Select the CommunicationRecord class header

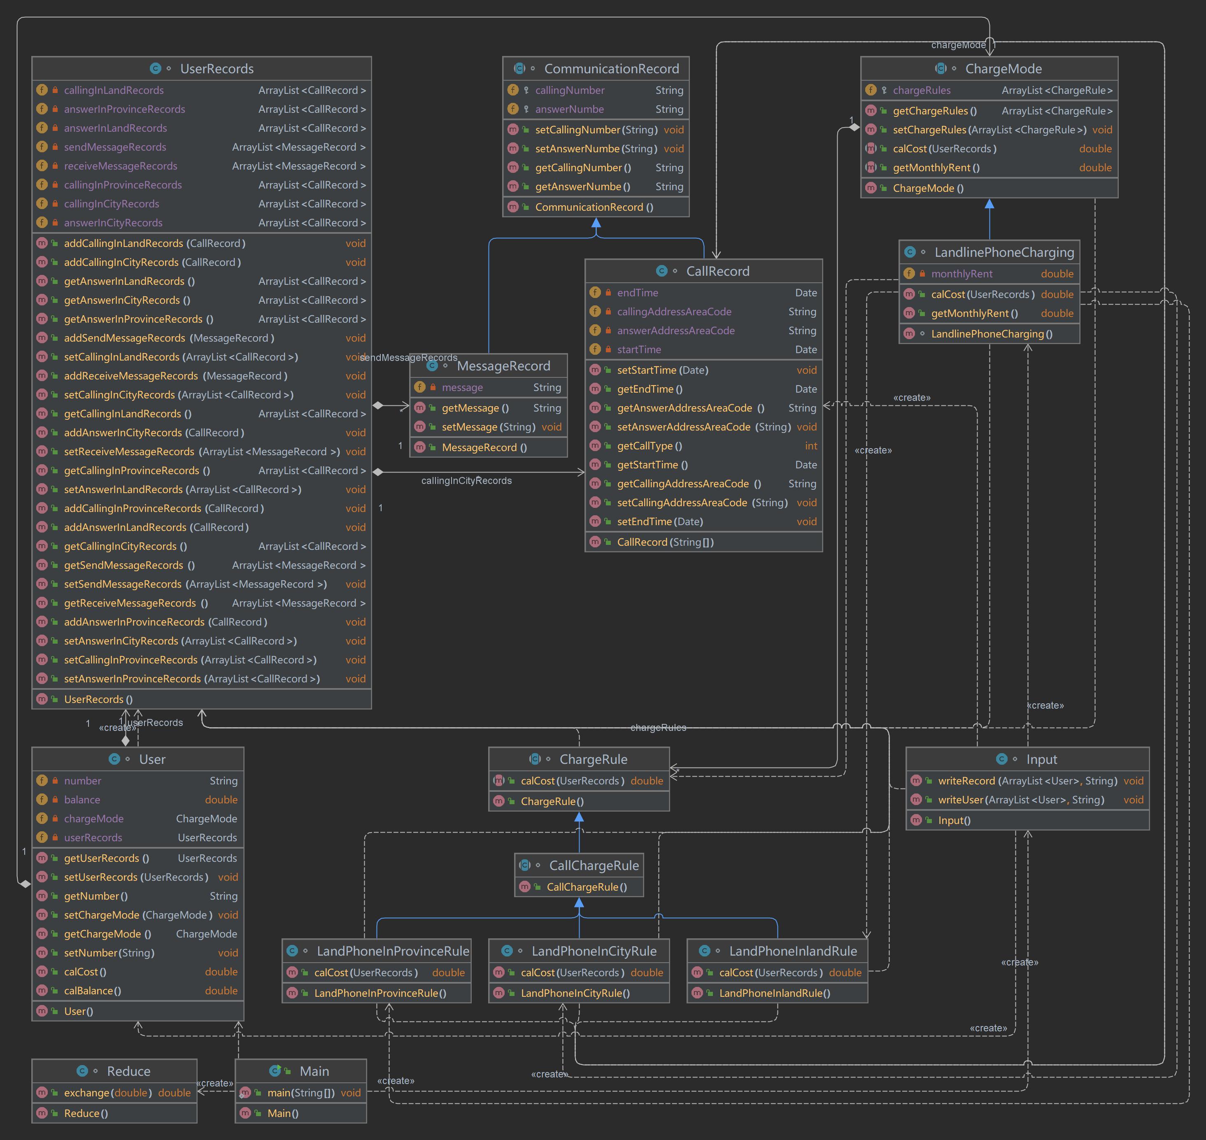click(x=596, y=69)
